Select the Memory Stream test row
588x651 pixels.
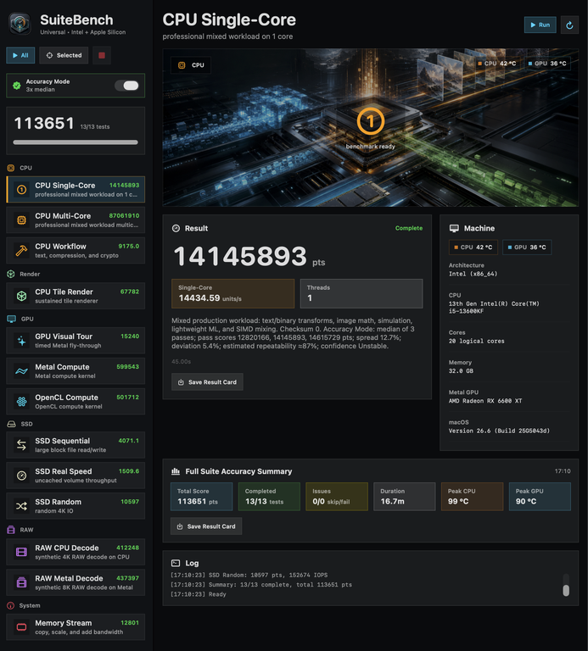pyautogui.click(x=76, y=627)
